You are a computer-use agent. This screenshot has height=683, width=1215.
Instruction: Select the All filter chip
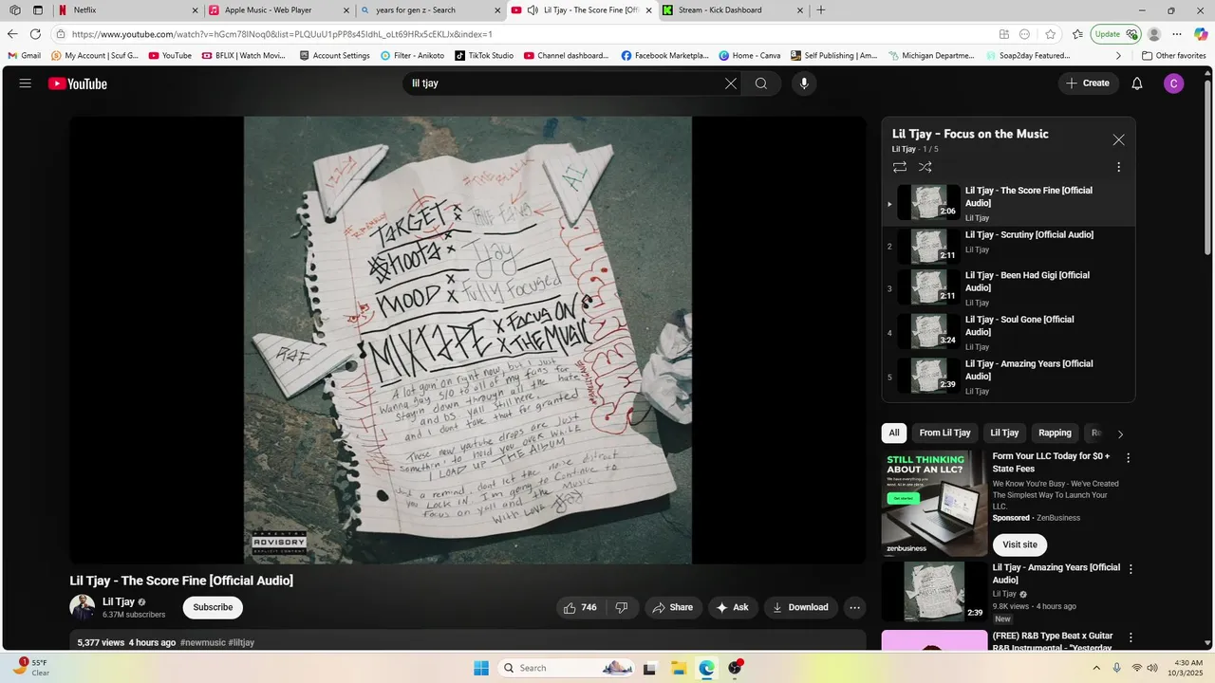pyautogui.click(x=894, y=434)
